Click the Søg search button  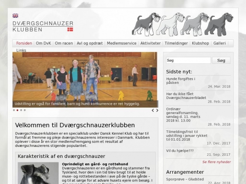(x=221, y=61)
